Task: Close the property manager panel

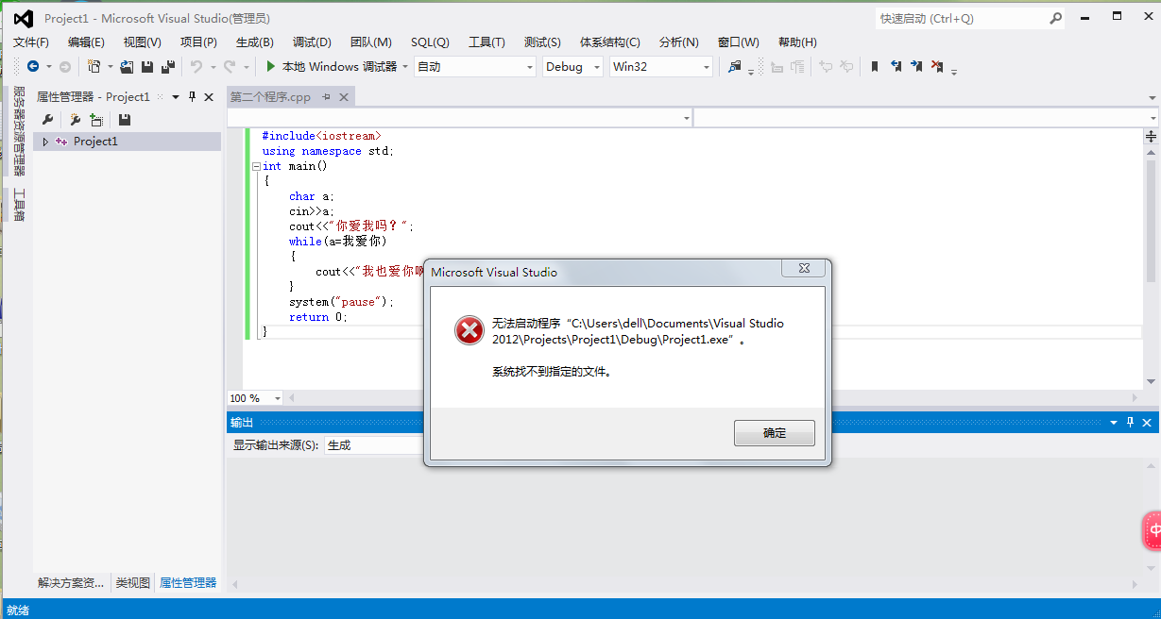Action: [x=209, y=96]
